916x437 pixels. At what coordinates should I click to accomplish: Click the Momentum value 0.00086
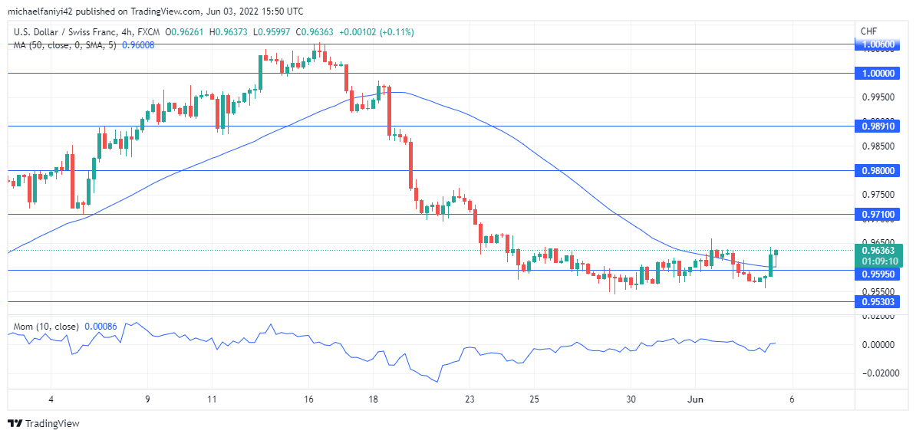pyautogui.click(x=101, y=327)
